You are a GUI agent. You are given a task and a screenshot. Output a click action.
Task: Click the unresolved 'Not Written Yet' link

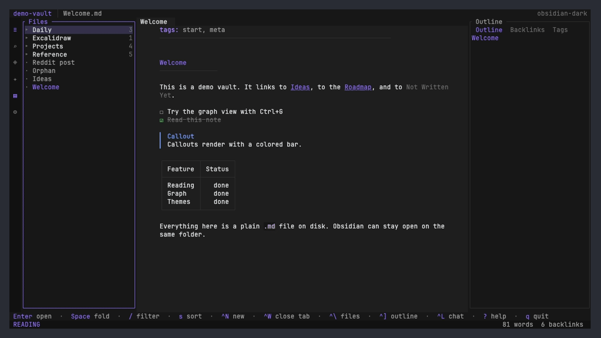[427, 87]
